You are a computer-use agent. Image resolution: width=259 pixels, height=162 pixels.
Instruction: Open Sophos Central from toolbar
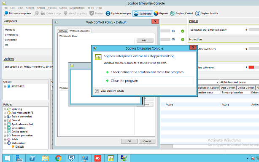point(181,13)
